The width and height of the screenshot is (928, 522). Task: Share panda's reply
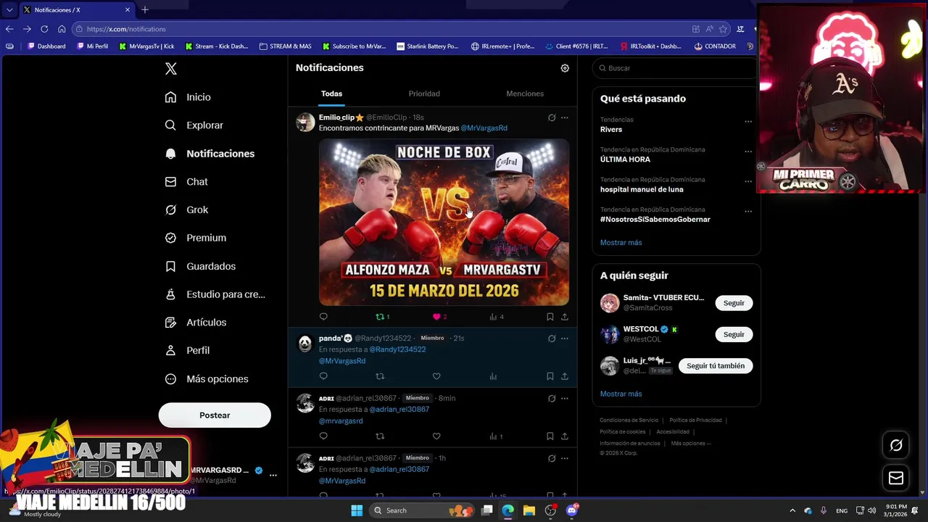565,376
